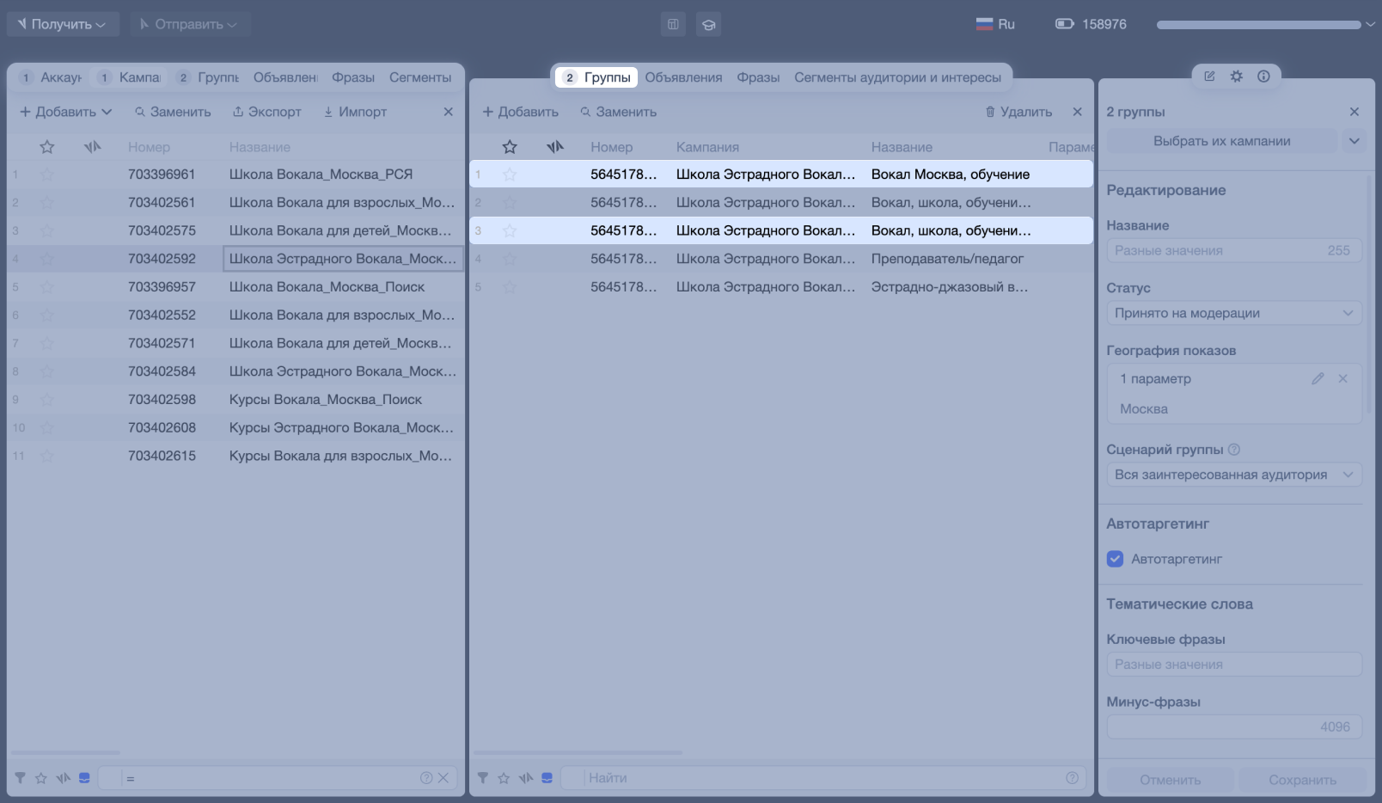Open the Получить dropdown

[61, 24]
